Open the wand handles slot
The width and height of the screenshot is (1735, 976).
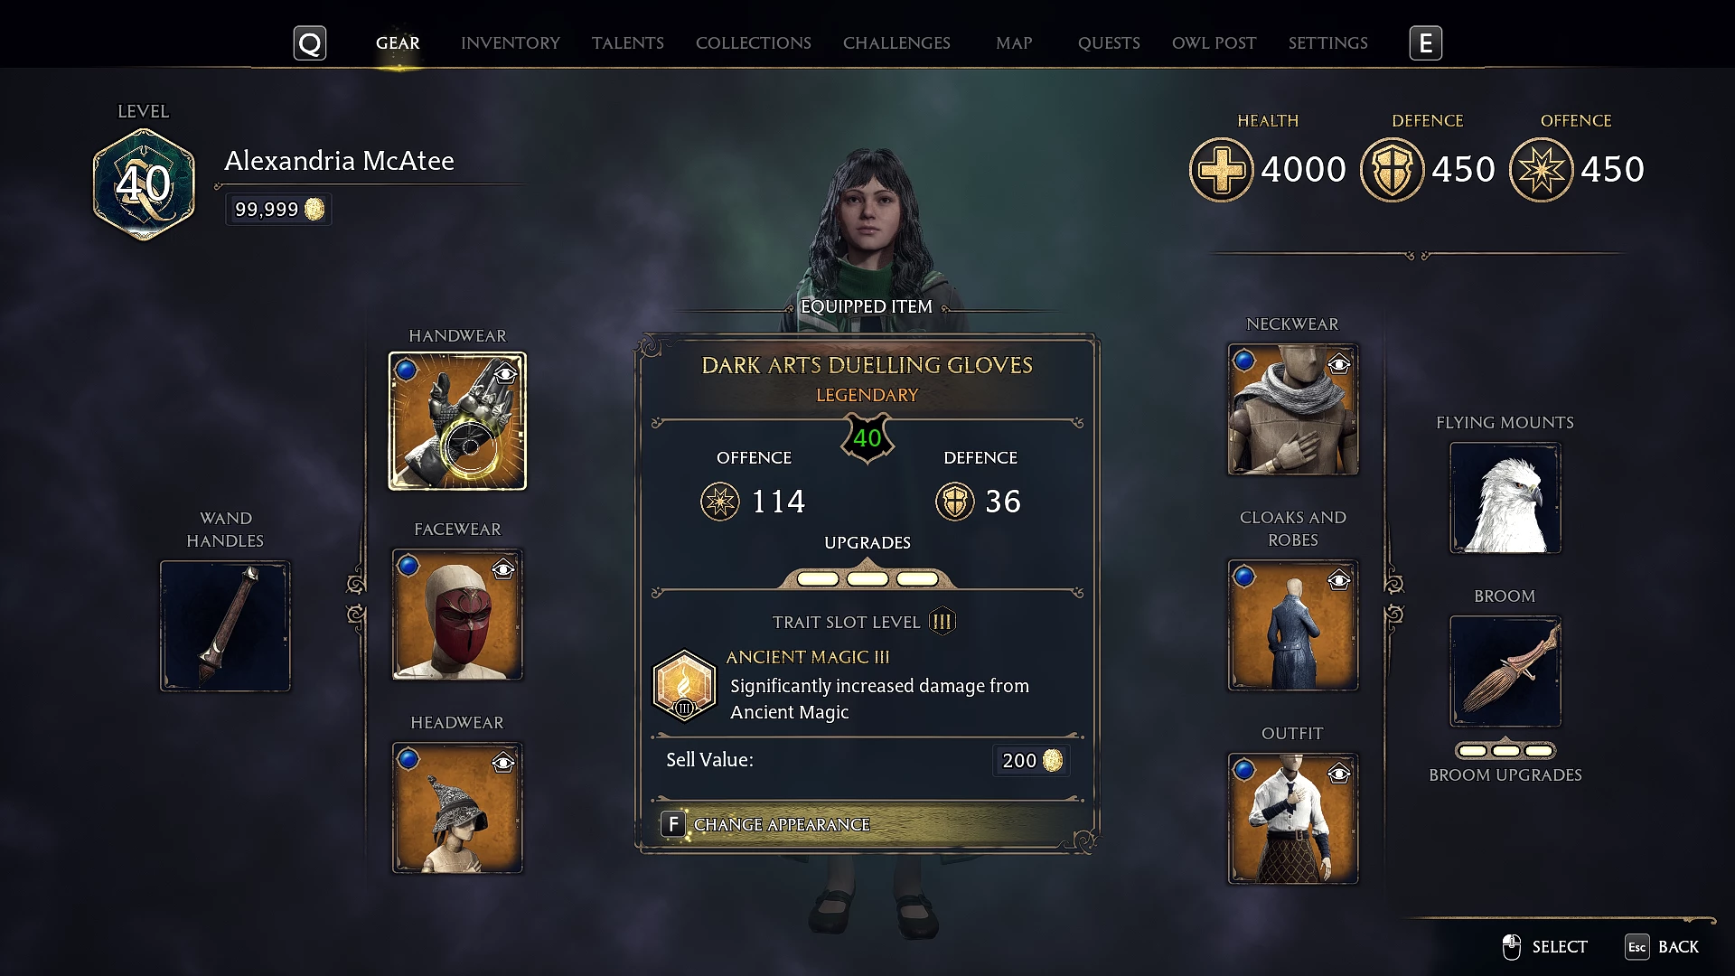[x=225, y=626]
